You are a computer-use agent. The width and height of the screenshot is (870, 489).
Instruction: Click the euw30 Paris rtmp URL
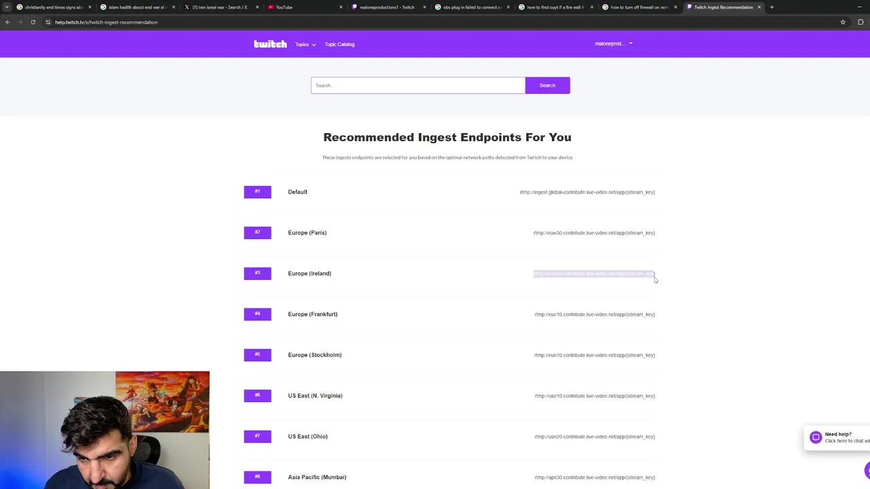594,233
